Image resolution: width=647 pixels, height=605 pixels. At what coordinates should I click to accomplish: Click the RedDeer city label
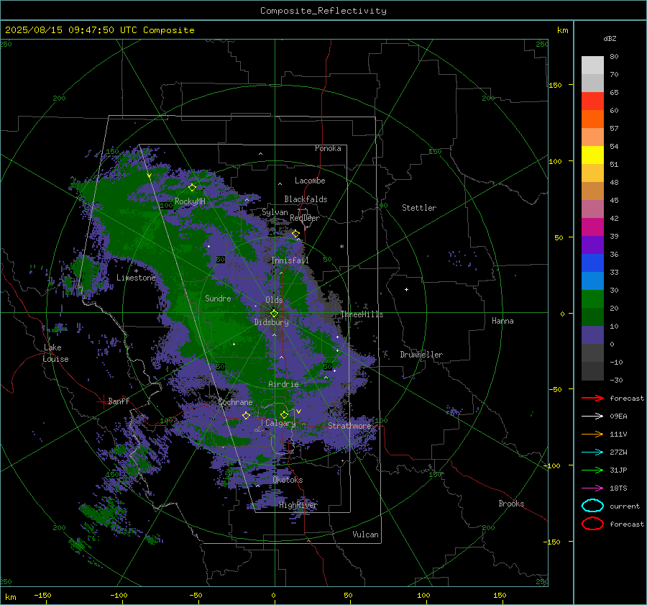(x=305, y=218)
